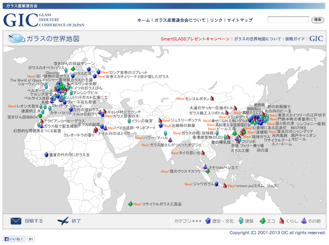Screen dimensions: 329x245
Task: Select the red くらし category gem
Action: (282, 221)
